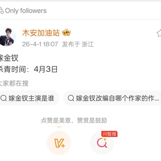Click the 杀青时间：4月3日 line

29,69
